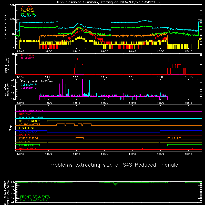Click the NON SOLAR EVENT flag label
205x205 pixels.
(31, 118)
